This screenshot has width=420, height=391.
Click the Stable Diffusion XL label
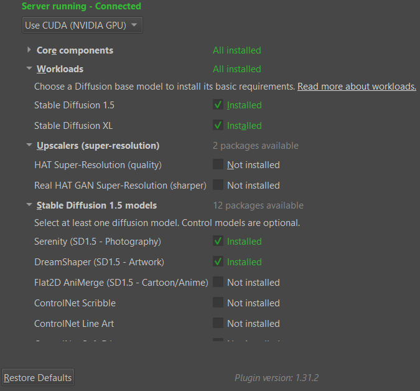[73, 126]
